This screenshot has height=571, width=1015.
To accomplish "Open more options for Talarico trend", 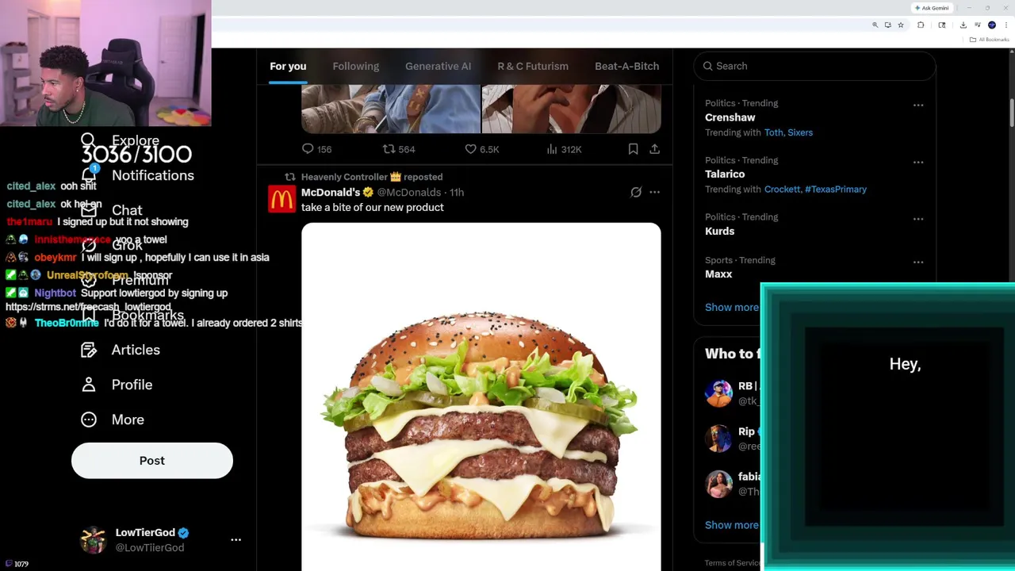I will click(918, 162).
